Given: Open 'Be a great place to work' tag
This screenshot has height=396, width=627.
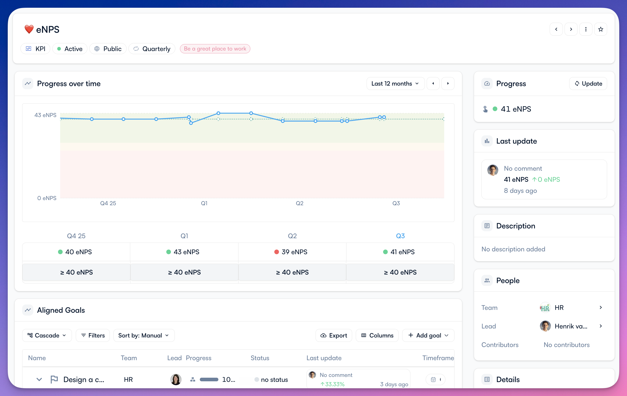Looking at the screenshot, I should point(215,49).
